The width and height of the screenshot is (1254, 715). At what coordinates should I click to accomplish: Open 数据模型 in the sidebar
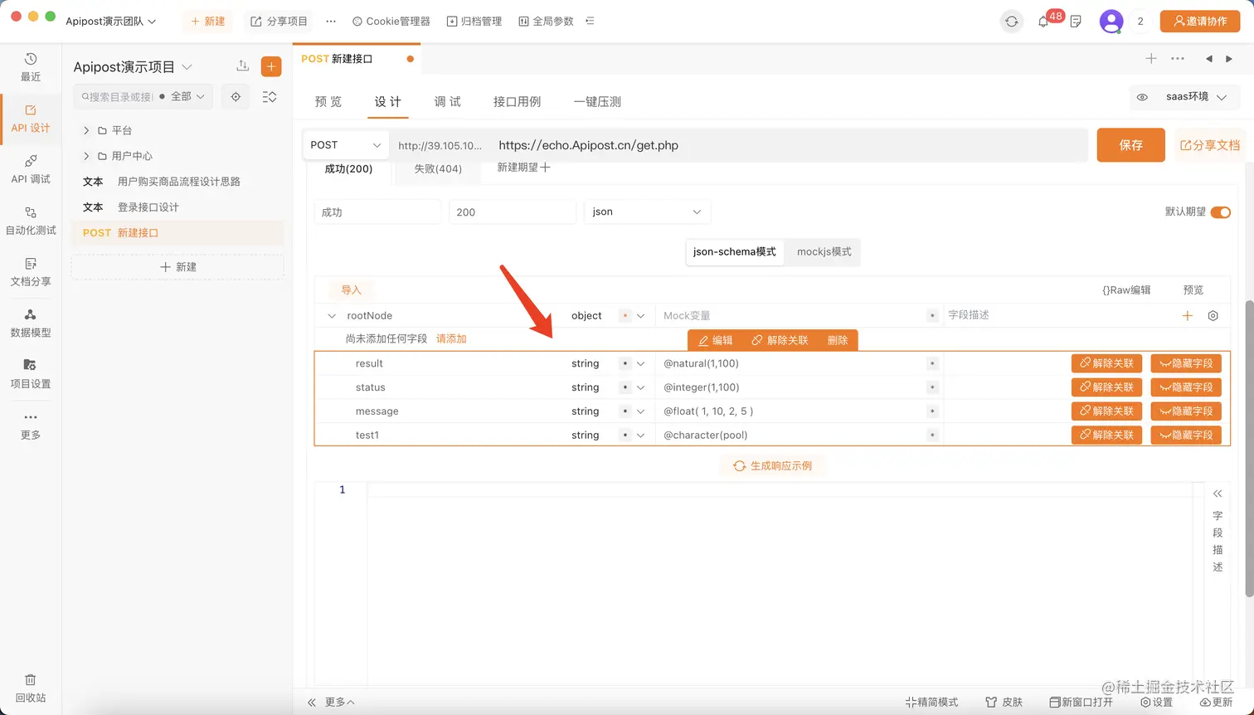click(x=31, y=323)
